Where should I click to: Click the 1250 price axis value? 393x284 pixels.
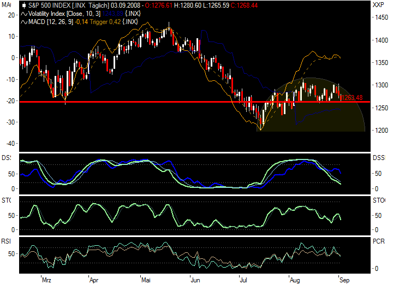point(382,108)
